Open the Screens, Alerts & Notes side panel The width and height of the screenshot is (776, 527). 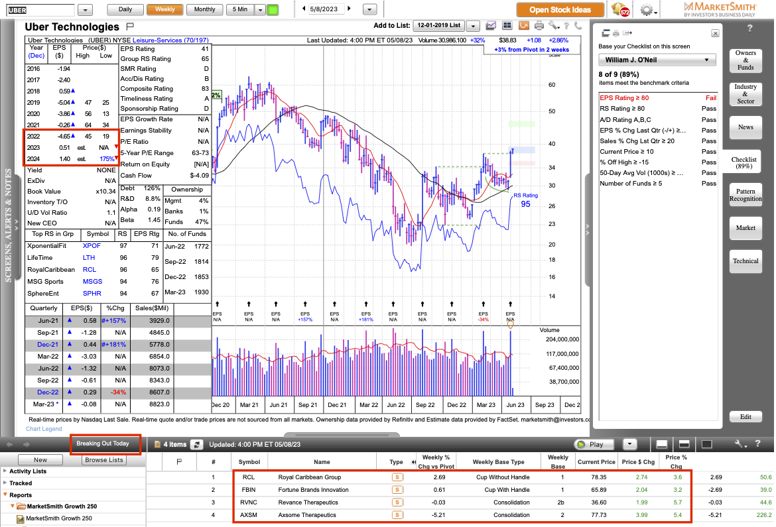click(9, 225)
